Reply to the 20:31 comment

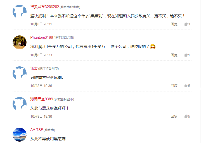click(x=174, y=24)
